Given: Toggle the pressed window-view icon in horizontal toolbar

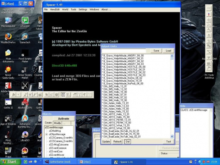Looking at the screenshot, I should [63, 95].
